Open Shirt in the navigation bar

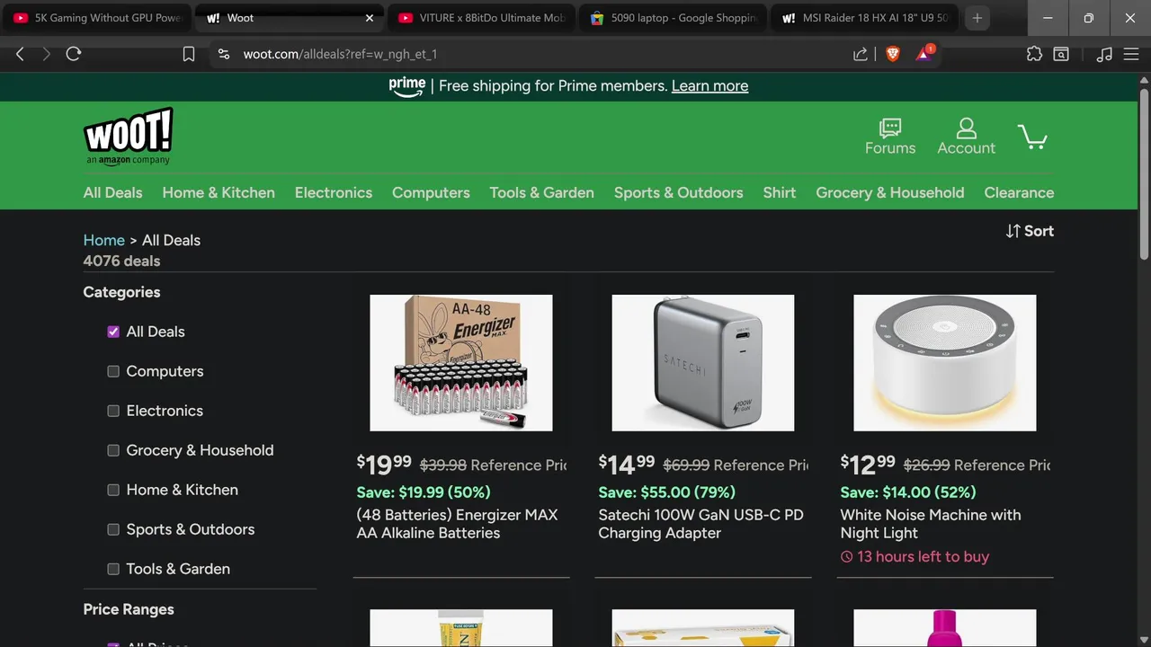tap(779, 192)
